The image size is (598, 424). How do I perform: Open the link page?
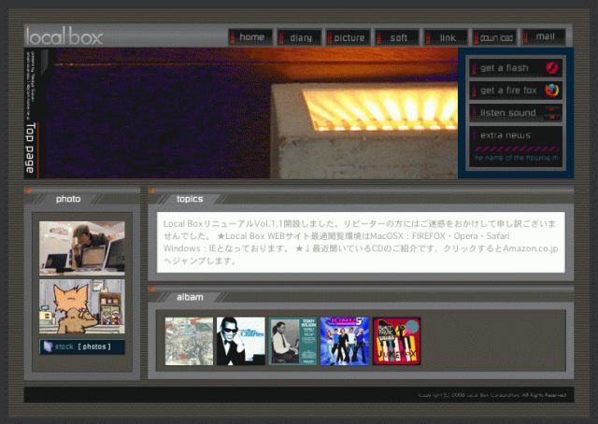pyautogui.click(x=447, y=37)
